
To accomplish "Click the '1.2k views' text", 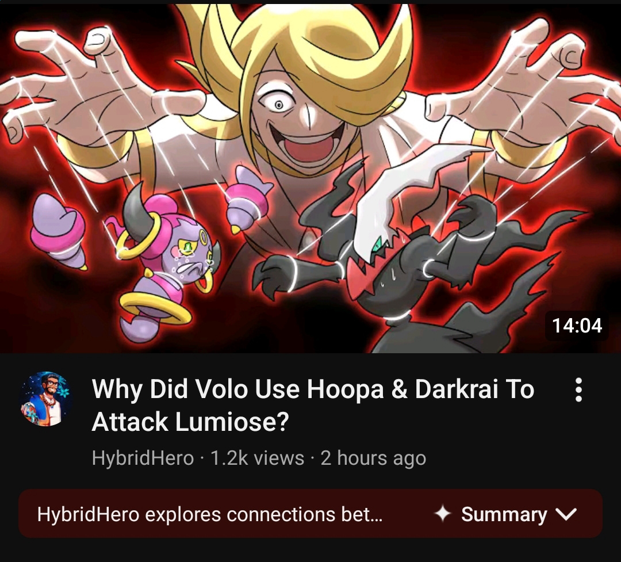I will point(257,458).
